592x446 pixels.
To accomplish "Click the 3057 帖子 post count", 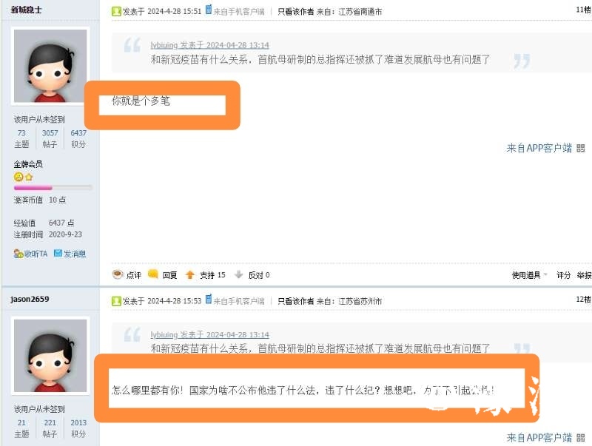I will 50,138.
